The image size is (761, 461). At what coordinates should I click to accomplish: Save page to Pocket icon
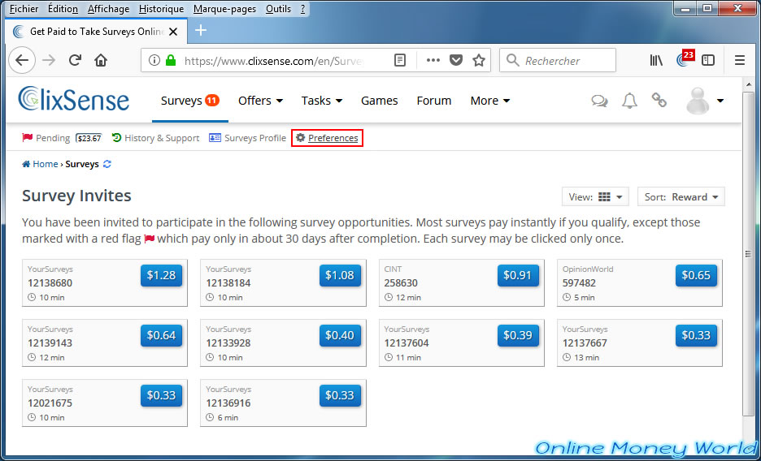[x=456, y=60]
